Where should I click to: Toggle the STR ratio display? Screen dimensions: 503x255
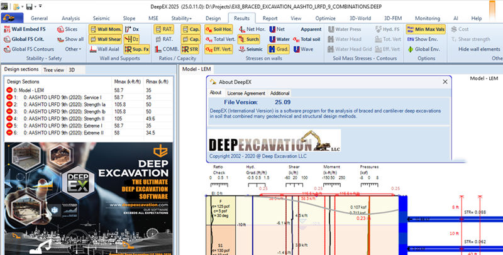coord(190,49)
